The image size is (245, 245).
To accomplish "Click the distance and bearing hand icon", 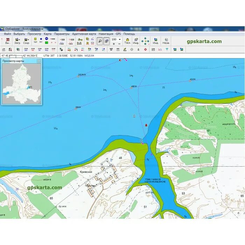I will [80, 40].
